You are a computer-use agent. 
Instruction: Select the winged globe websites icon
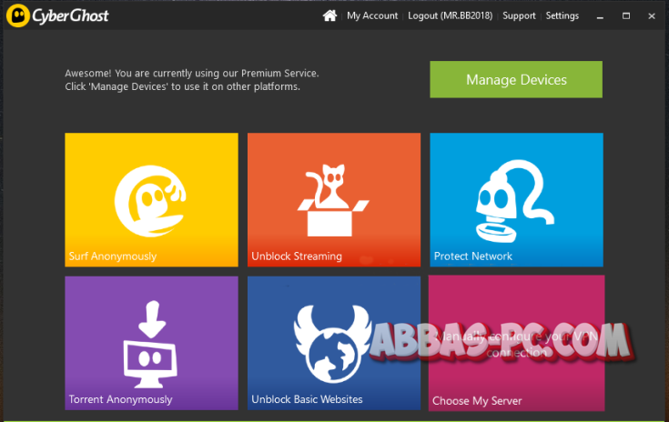tap(331, 344)
